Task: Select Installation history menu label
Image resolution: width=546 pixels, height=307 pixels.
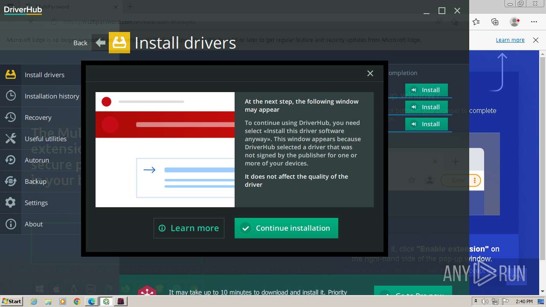Action: (x=52, y=96)
